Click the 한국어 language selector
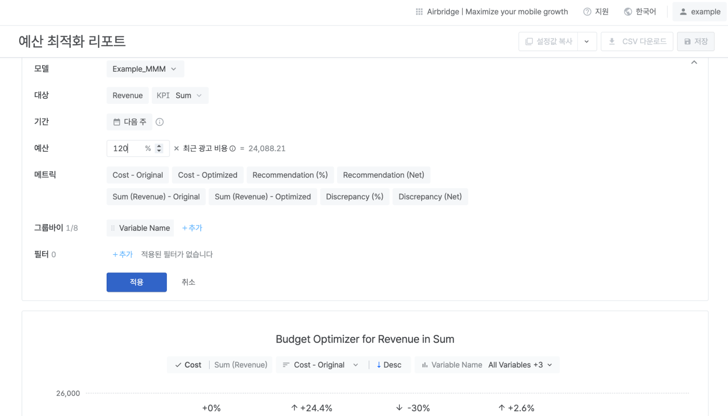The height and width of the screenshot is (416, 728). (x=640, y=11)
